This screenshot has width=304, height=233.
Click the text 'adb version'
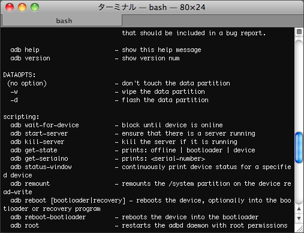(31, 58)
